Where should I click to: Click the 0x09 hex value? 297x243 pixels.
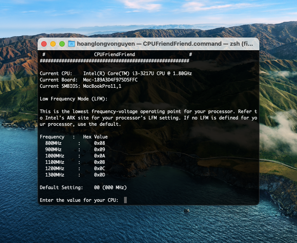click(100, 149)
